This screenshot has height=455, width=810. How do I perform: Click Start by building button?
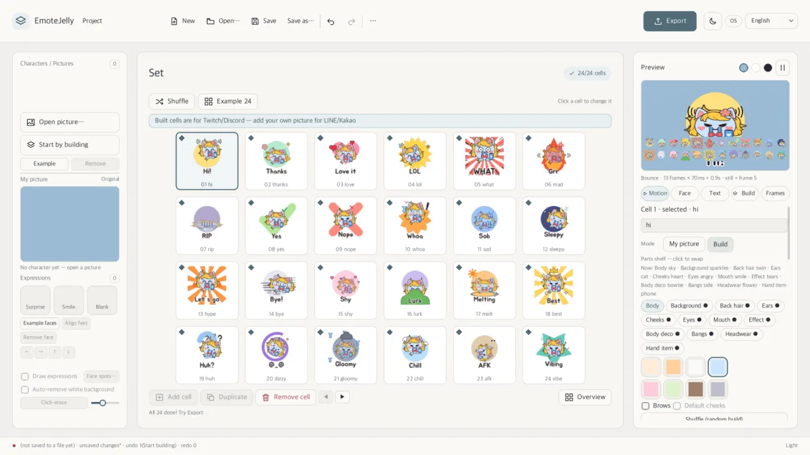point(70,145)
